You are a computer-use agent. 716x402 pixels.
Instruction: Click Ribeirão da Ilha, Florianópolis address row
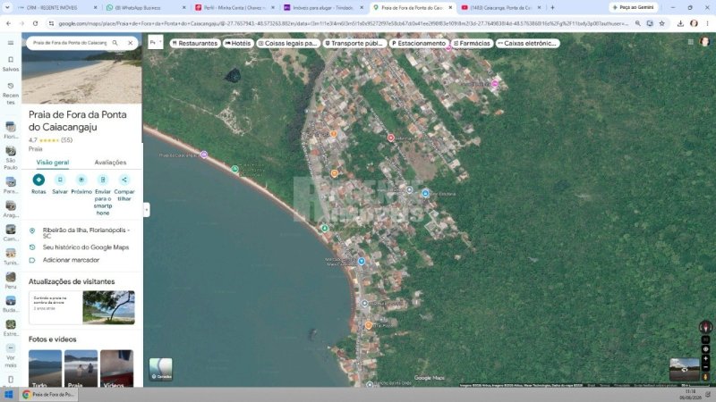pyautogui.click(x=81, y=233)
